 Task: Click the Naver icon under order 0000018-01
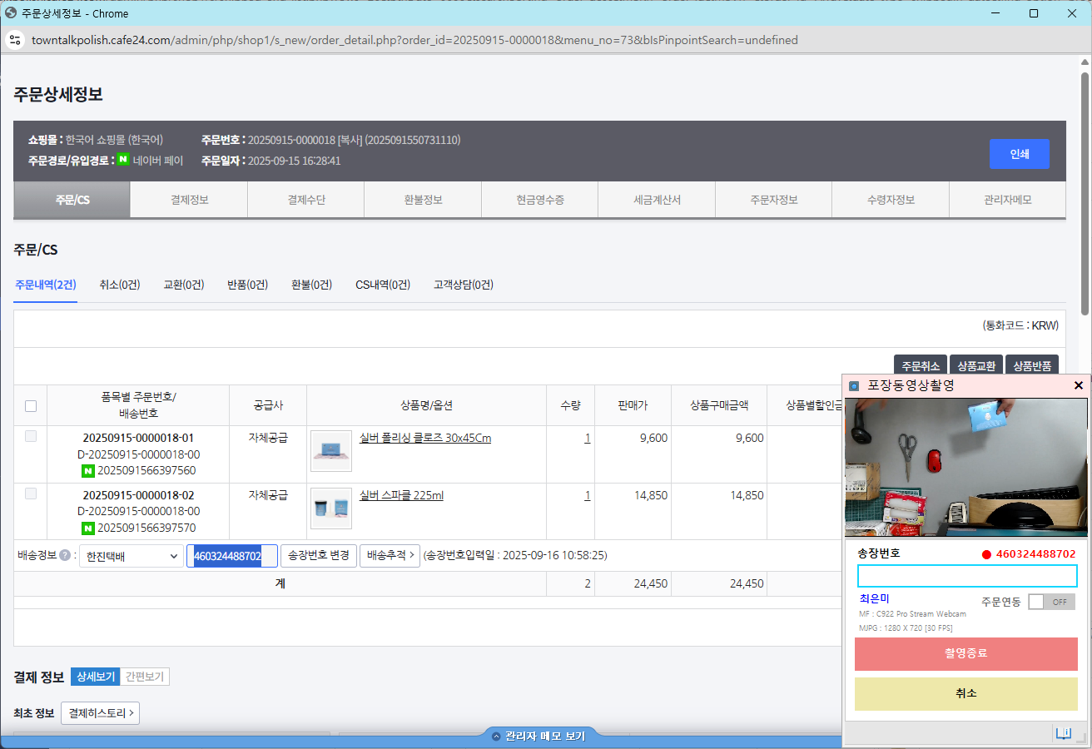click(x=87, y=471)
